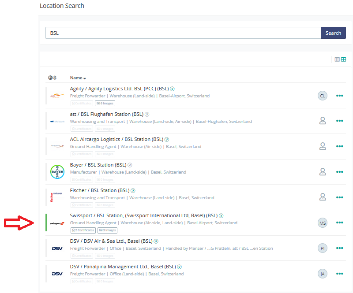
Task: Open DSV / Panalpina Management Ltd. location
Action: (123, 267)
